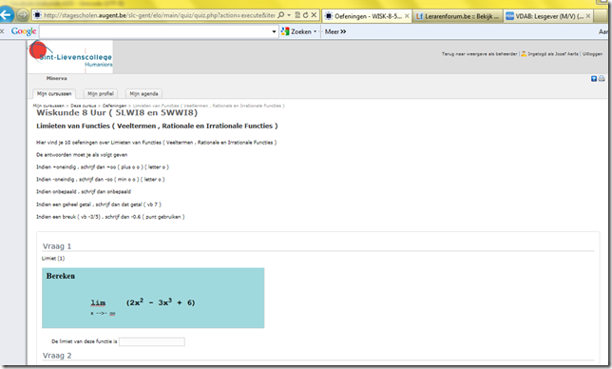Click the Mijn cursussen breadcrumb link

pyautogui.click(x=48, y=106)
